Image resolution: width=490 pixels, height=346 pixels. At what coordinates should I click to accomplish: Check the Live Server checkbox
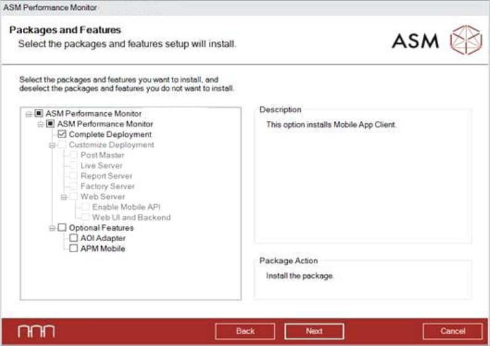pyautogui.click(x=73, y=165)
